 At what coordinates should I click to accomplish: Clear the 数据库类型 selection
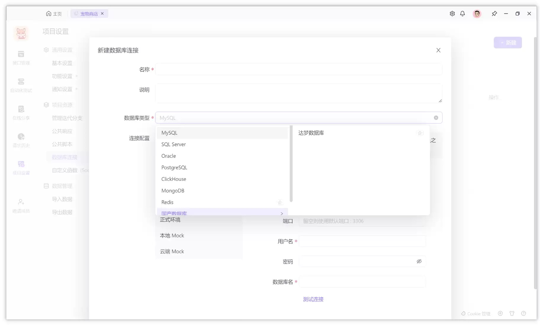click(436, 118)
